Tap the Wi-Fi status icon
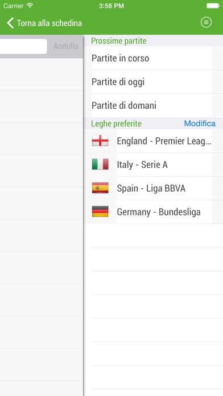Screen dimensions: 223x396 30,6
